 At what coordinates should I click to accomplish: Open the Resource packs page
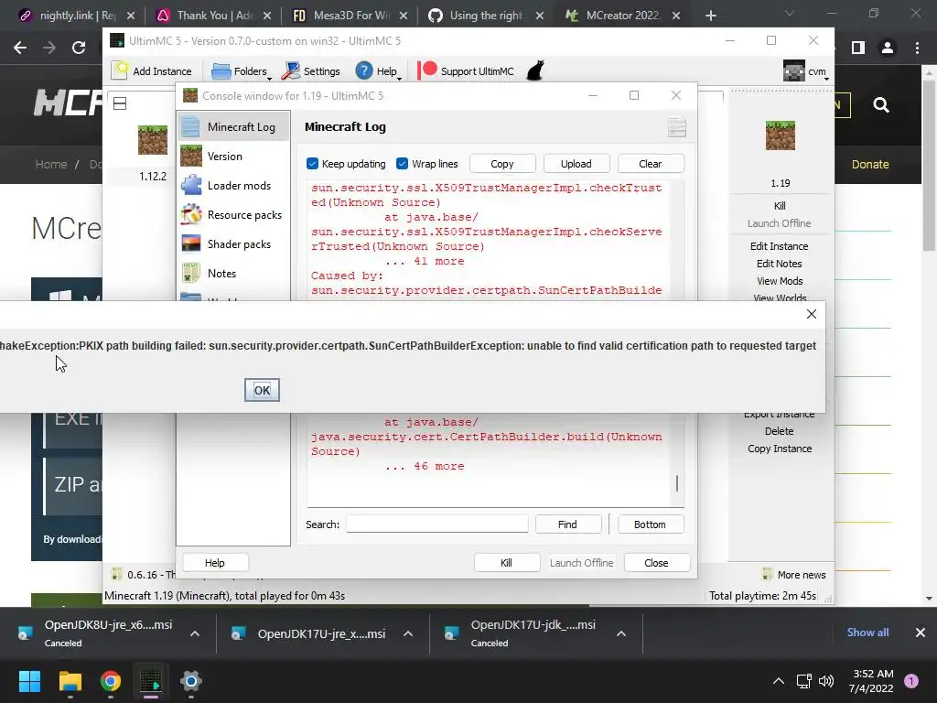(x=233, y=214)
